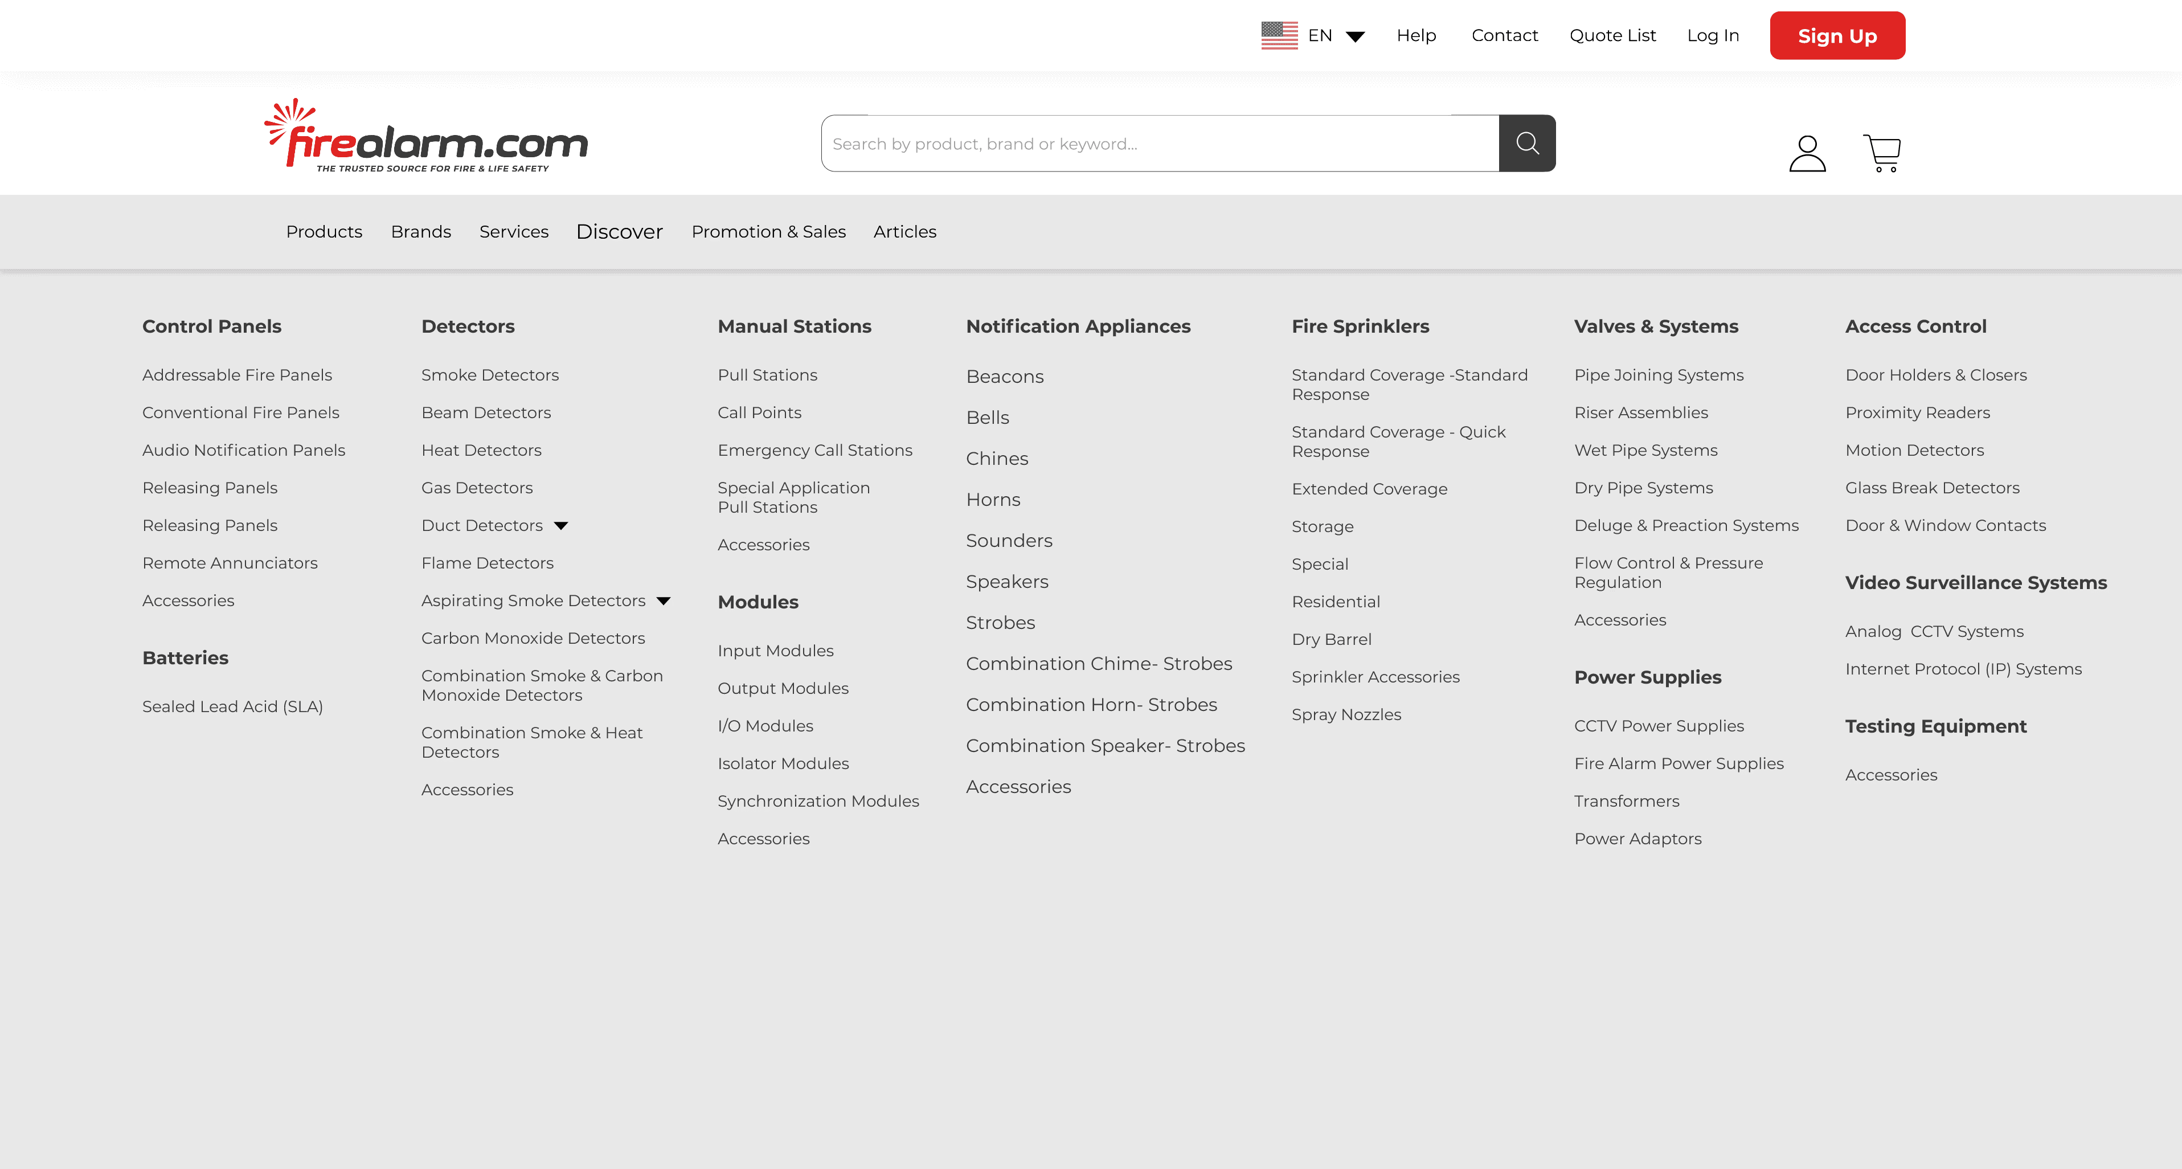Open the Products menu
The width and height of the screenshot is (2182, 1169).
point(324,232)
